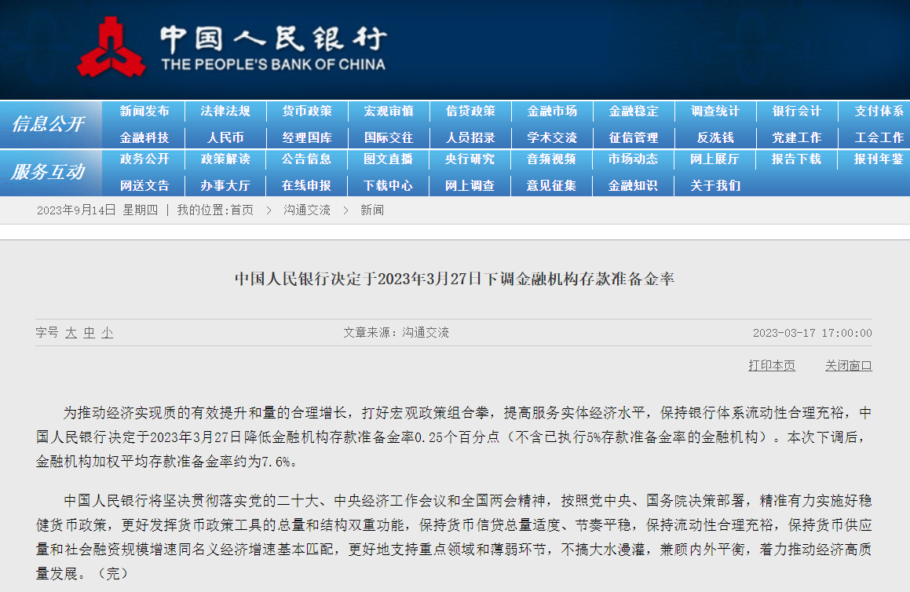Open 国际交往 section
910x592 pixels.
389,137
